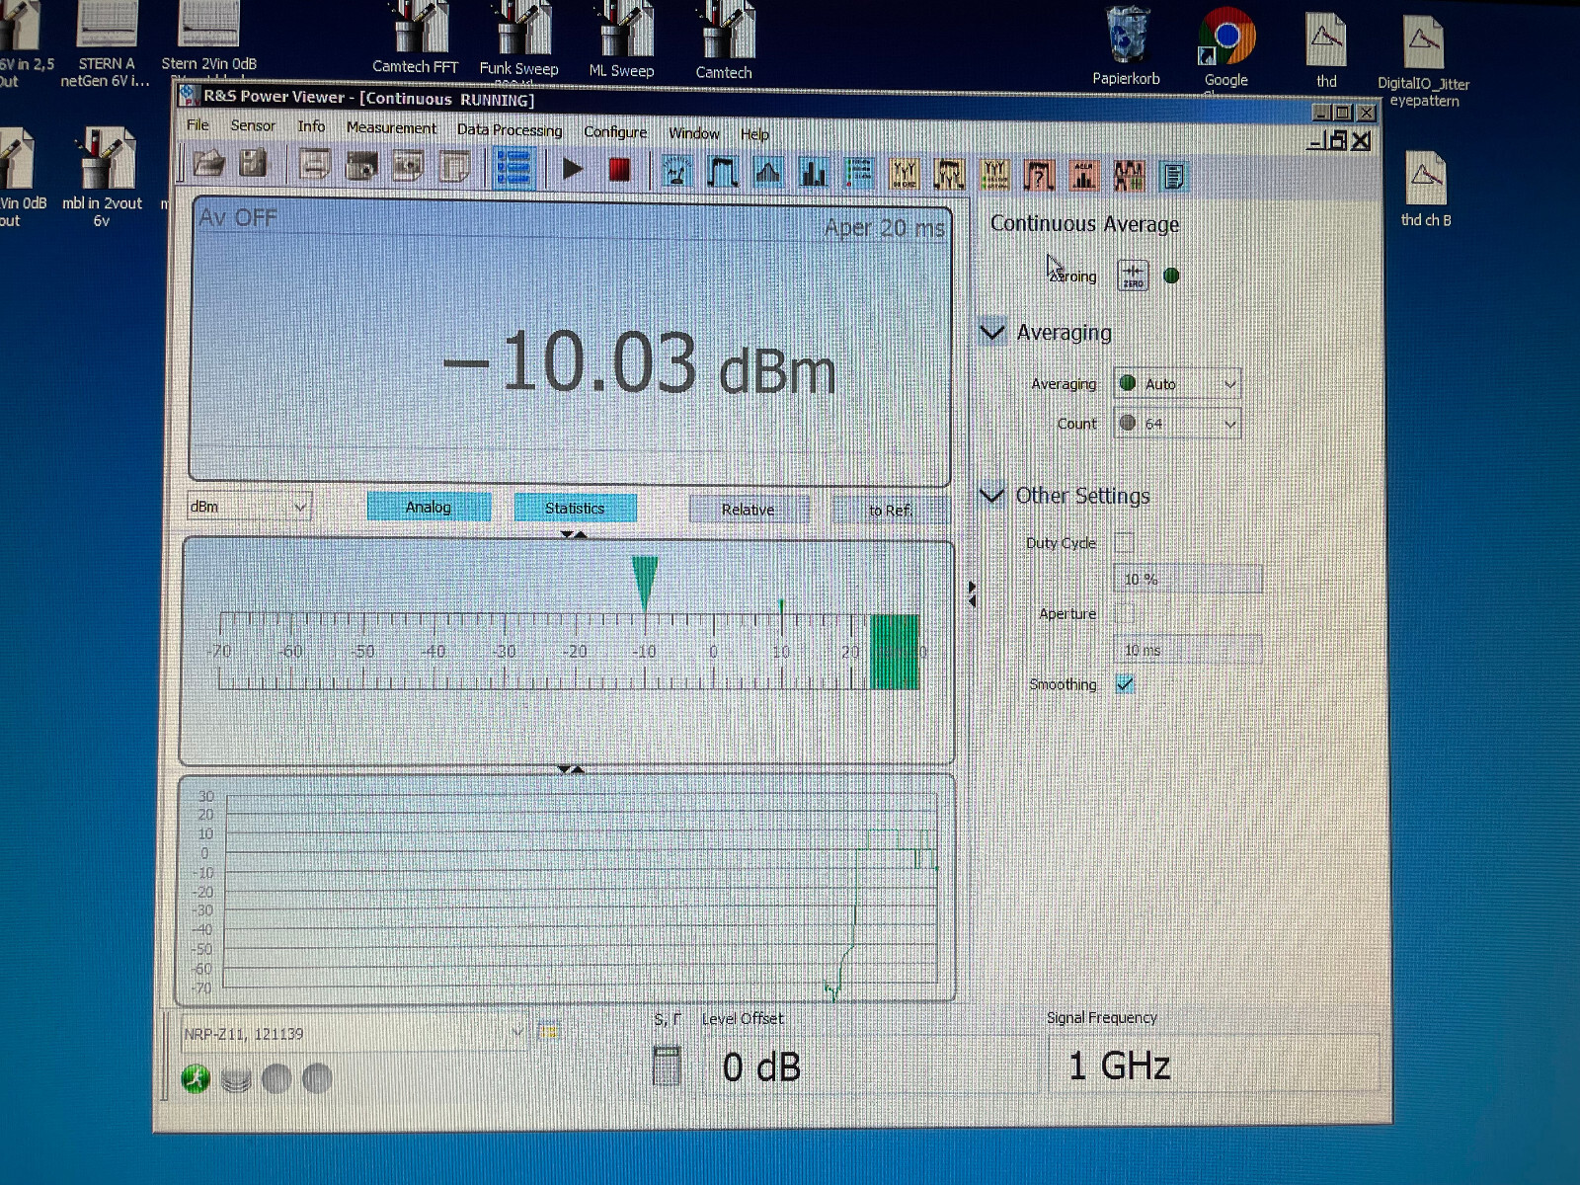
Task: Click the Aperture 10 ms field
Action: point(1188,650)
